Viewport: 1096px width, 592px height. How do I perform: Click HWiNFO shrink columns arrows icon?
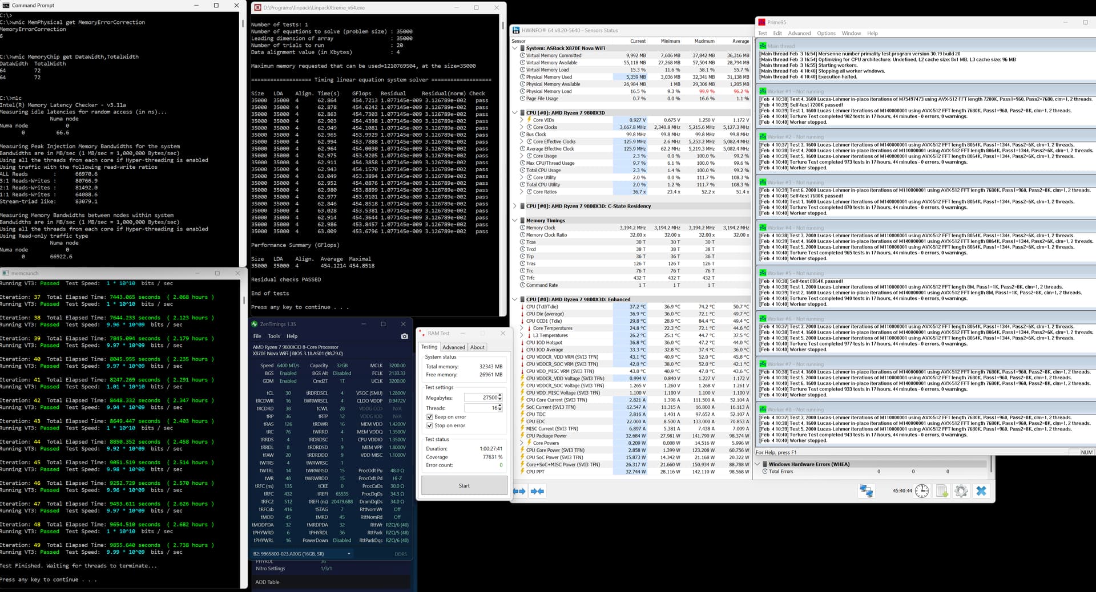pos(537,491)
